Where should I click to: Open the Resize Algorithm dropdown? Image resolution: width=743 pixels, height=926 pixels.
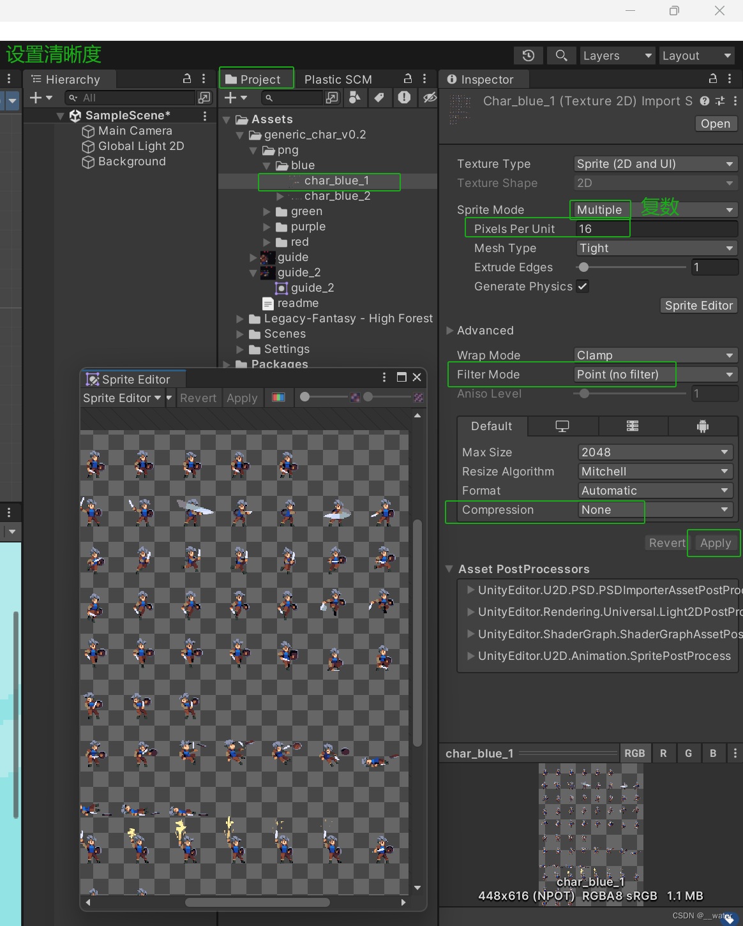click(x=656, y=472)
